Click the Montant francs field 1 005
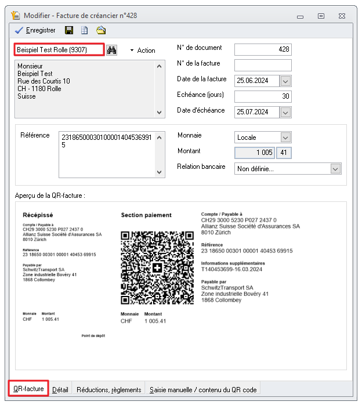Viewport: 362px width, 405px height. coord(255,153)
